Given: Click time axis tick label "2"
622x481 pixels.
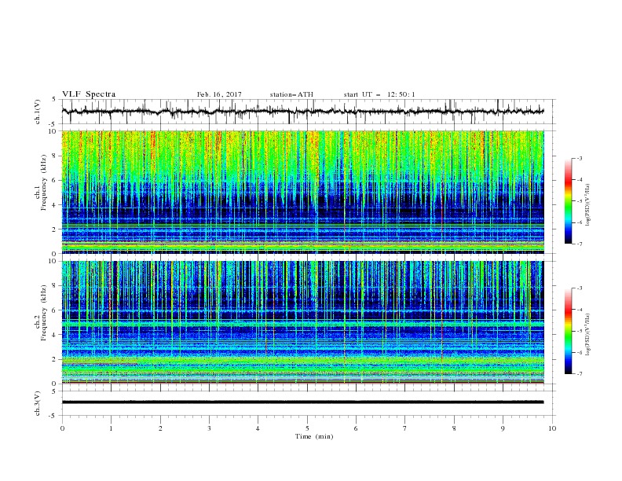Looking at the screenshot, I should tap(160, 428).
